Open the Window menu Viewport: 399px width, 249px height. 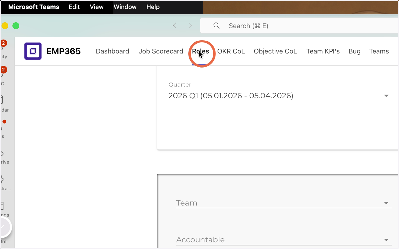(125, 7)
